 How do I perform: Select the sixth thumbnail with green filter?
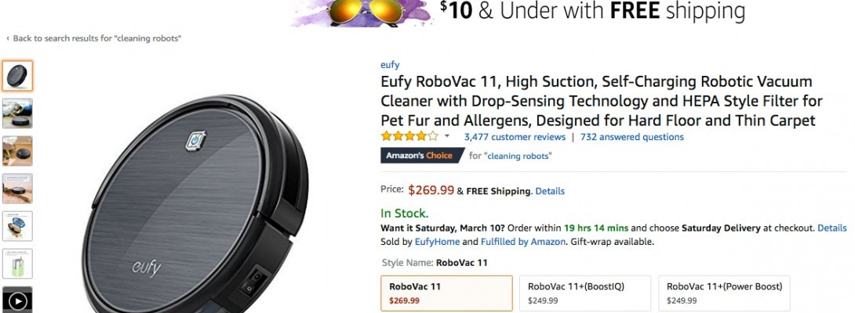pyautogui.click(x=17, y=264)
